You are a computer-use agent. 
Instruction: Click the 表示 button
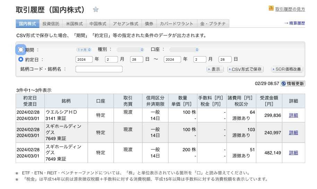pos(215,69)
